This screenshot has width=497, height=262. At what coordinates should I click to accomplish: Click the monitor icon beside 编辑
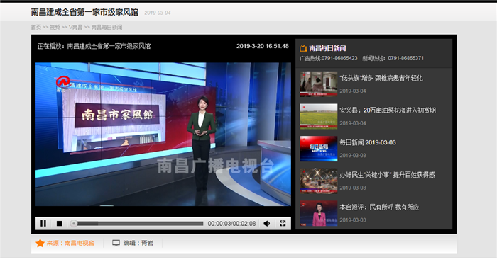click(116, 243)
